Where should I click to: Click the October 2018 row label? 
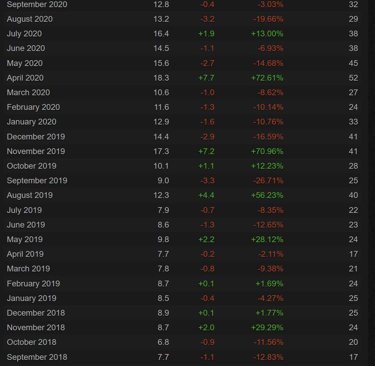(x=32, y=342)
